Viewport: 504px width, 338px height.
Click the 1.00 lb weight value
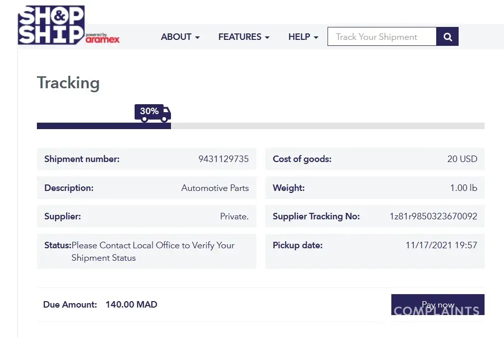pyautogui.click(x=464, y=188)
